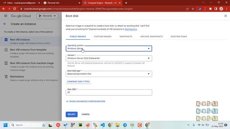Close the Personal info browser tab
This screenshot has width=230, height=129.
point(79,3)
